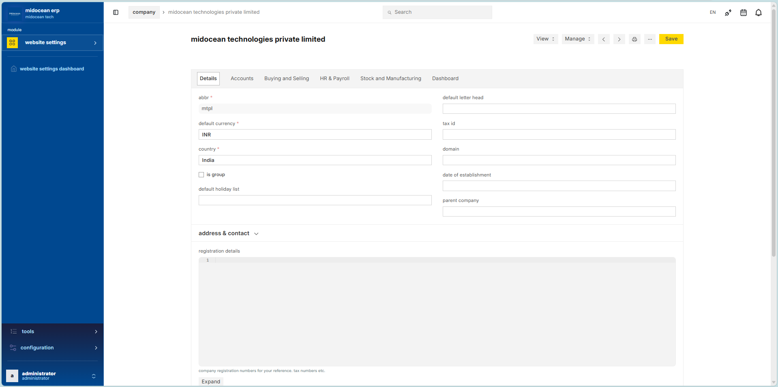Screen dimensions: 778x387
Task: Go to previous record arrow
Action: point(604,39)
